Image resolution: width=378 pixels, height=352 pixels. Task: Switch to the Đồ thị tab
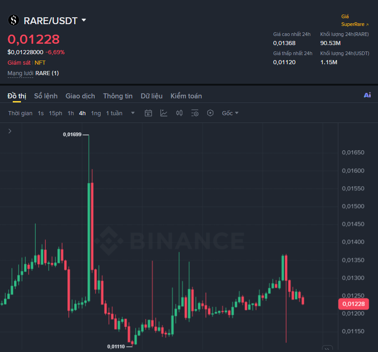[17, 96]
